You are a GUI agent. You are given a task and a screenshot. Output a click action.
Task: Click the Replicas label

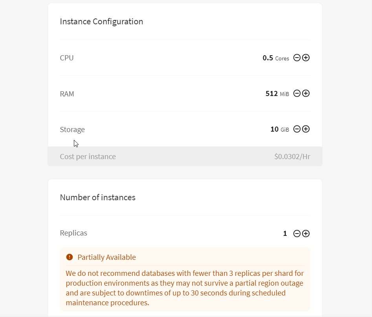73,233
